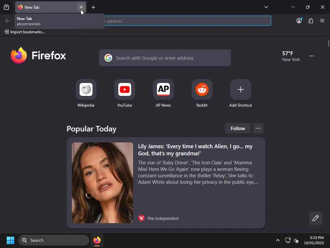Open the YouTube shortcut tile

tap(125, 89)
